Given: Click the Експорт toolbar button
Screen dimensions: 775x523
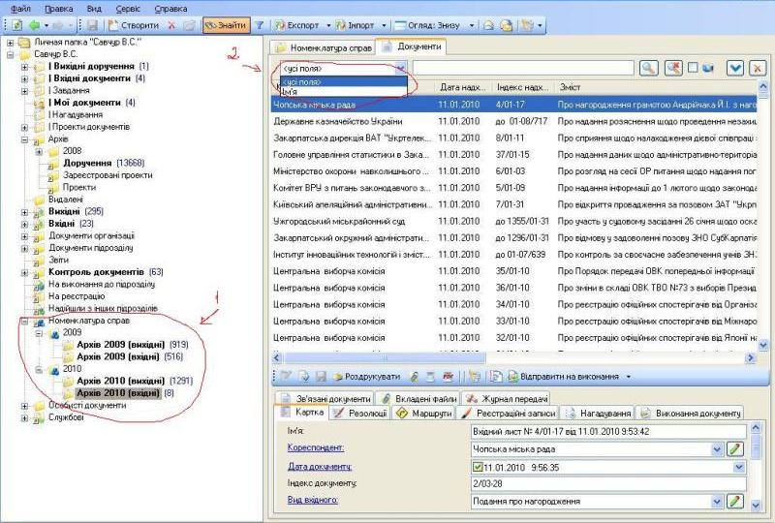Looking at the screenshot, I should point(297,25).
